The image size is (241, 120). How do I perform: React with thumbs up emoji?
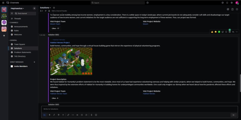tap(212, 32)
